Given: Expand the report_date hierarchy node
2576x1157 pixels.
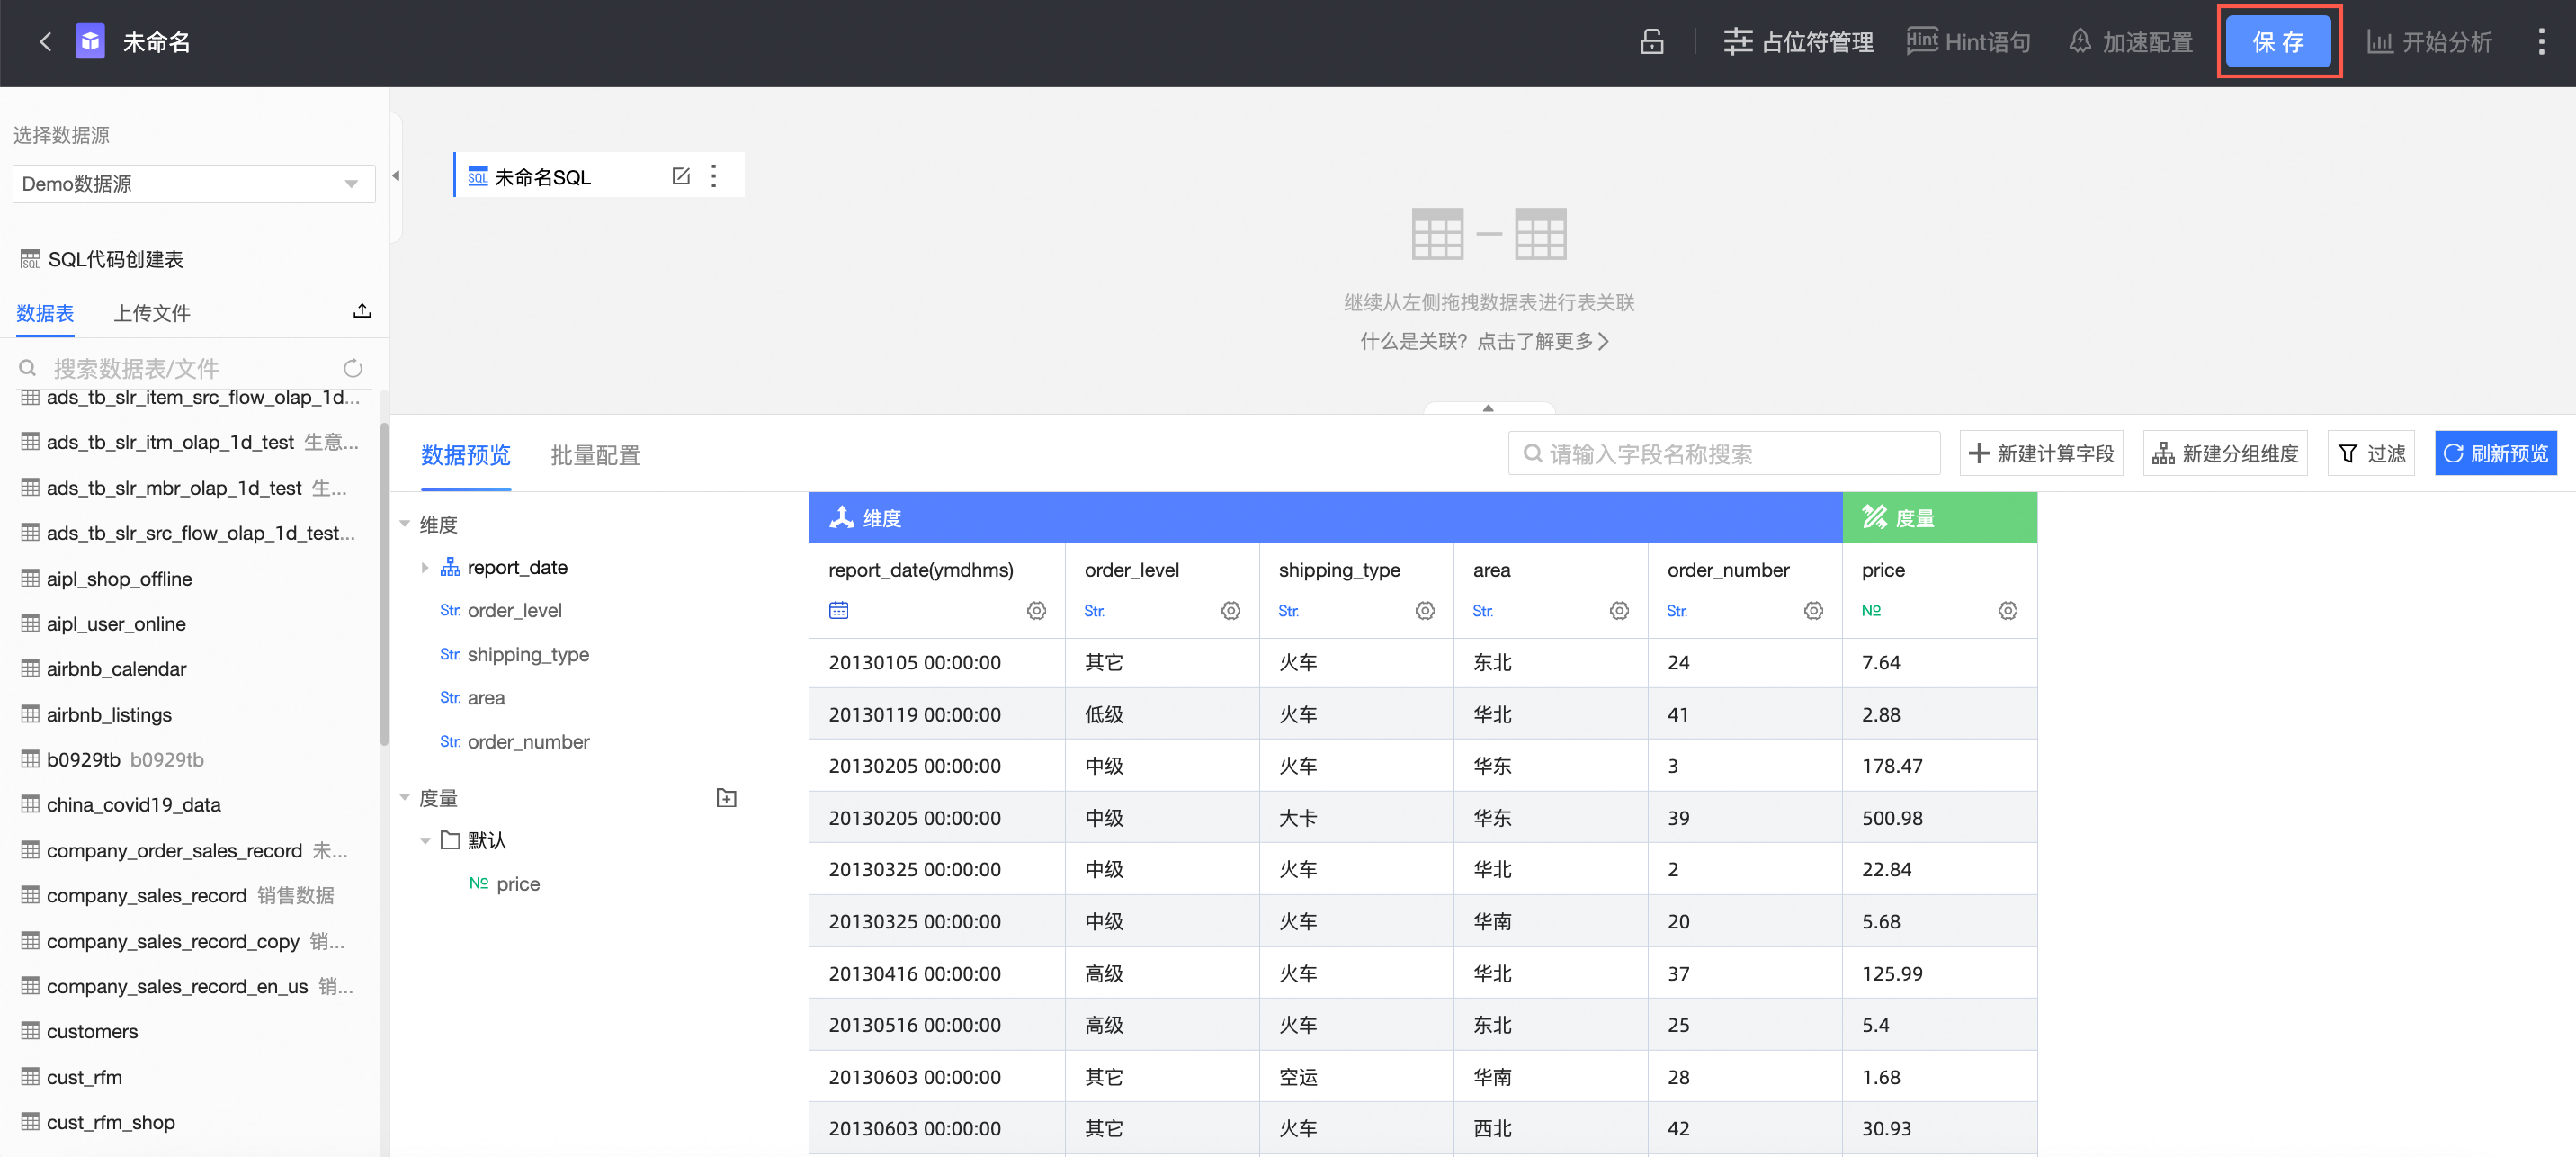Looking at the screenshot, I should tap(425, 568).
